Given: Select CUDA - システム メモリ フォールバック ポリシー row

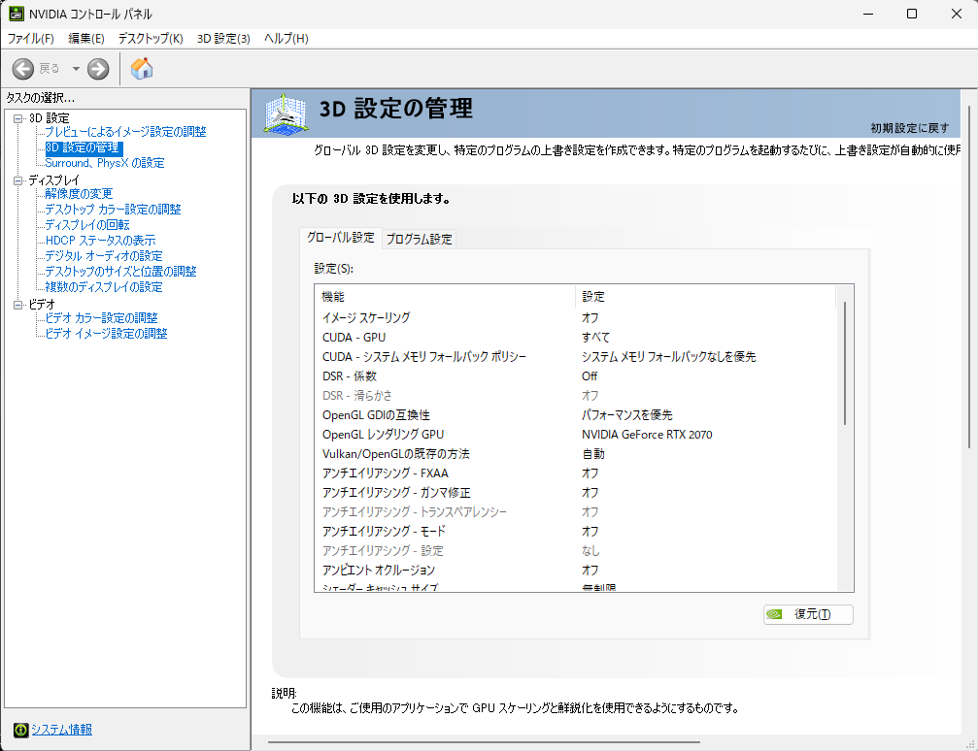Looking at the screenshot, I should click(x=574, y=356).
